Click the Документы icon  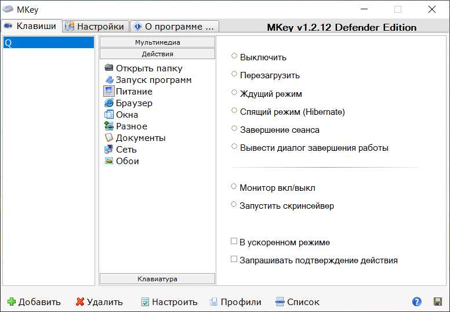tap(109, 137)
